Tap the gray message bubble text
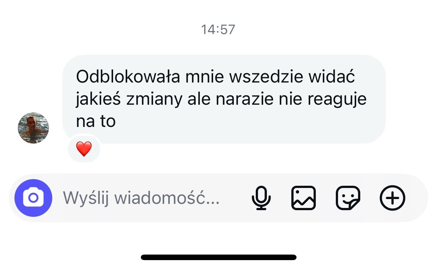This screenshot has width=437, height=269. pos(221,99)
